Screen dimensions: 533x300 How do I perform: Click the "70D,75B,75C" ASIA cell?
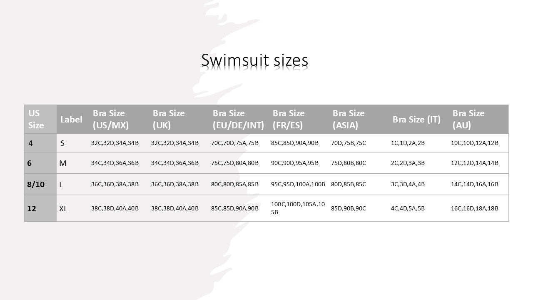(x=349, y=143)
